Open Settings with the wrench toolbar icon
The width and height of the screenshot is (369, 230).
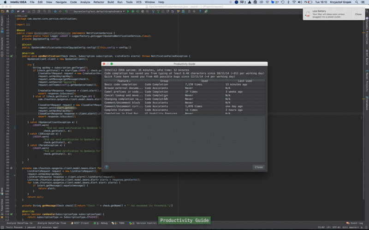(x=179, y=11)
